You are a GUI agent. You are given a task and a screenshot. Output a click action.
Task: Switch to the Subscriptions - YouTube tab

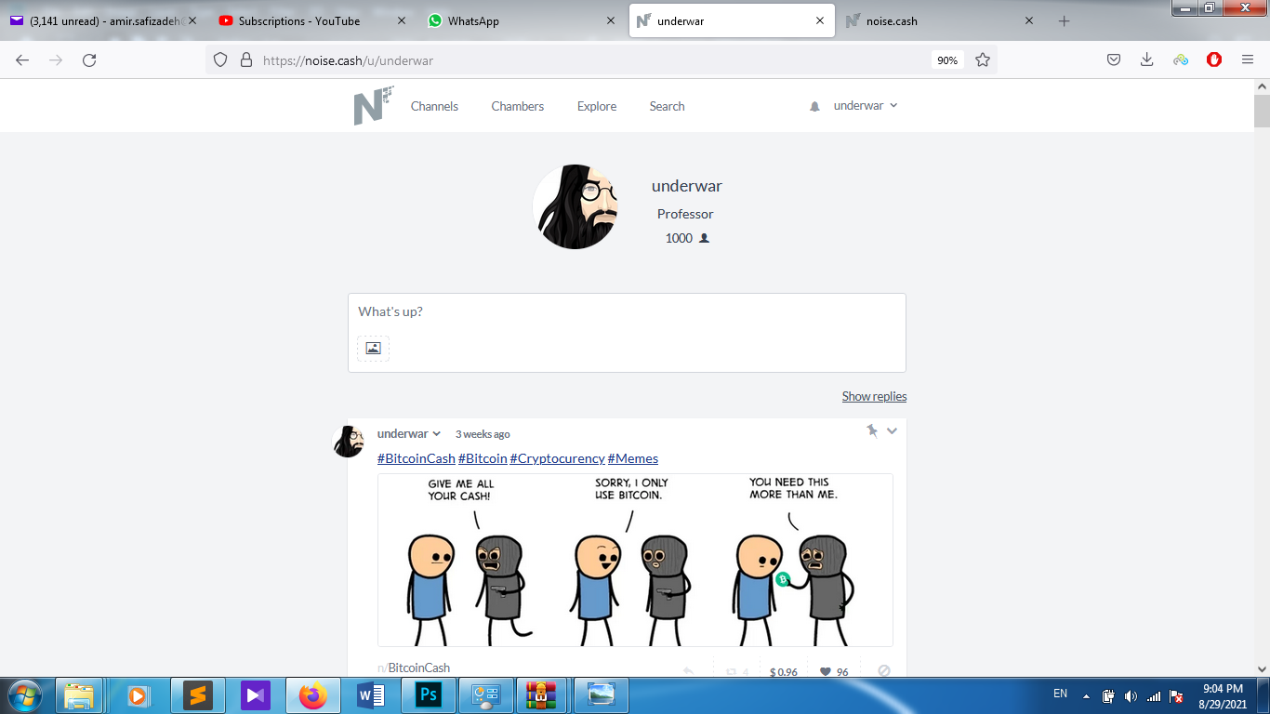(x=313, y=21)
